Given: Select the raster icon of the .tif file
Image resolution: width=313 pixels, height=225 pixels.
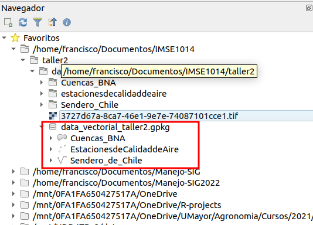Looking at the screenshot, I should click(53, 116).
